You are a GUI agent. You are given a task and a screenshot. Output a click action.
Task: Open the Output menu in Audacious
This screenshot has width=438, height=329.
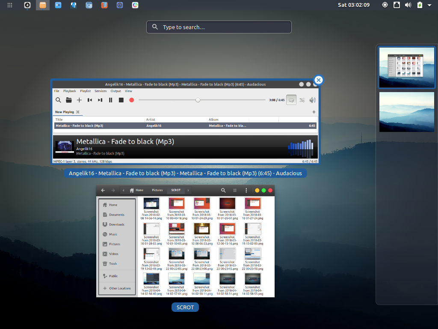point(115,91)
